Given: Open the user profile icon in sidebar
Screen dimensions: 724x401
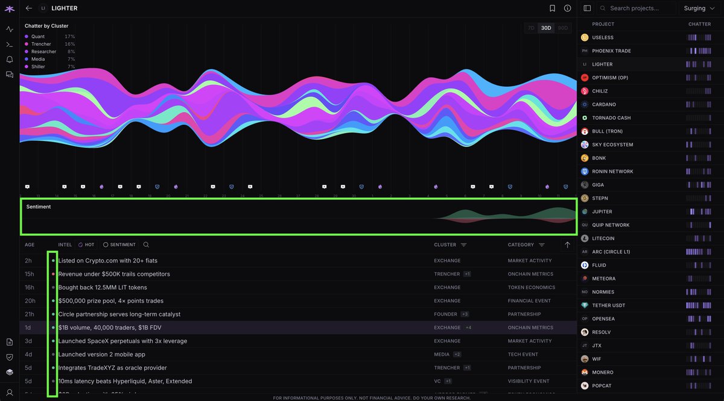Looking at the screenshot, I should tap(9, 392).
